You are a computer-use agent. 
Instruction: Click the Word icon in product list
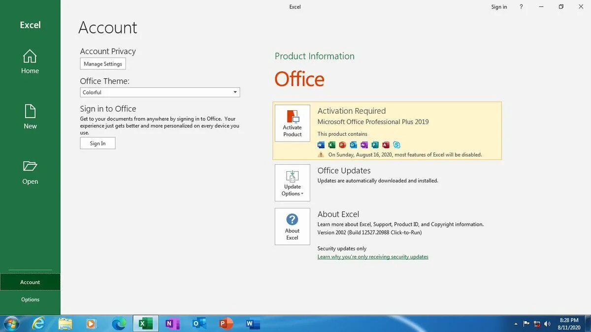coord(321,145)
